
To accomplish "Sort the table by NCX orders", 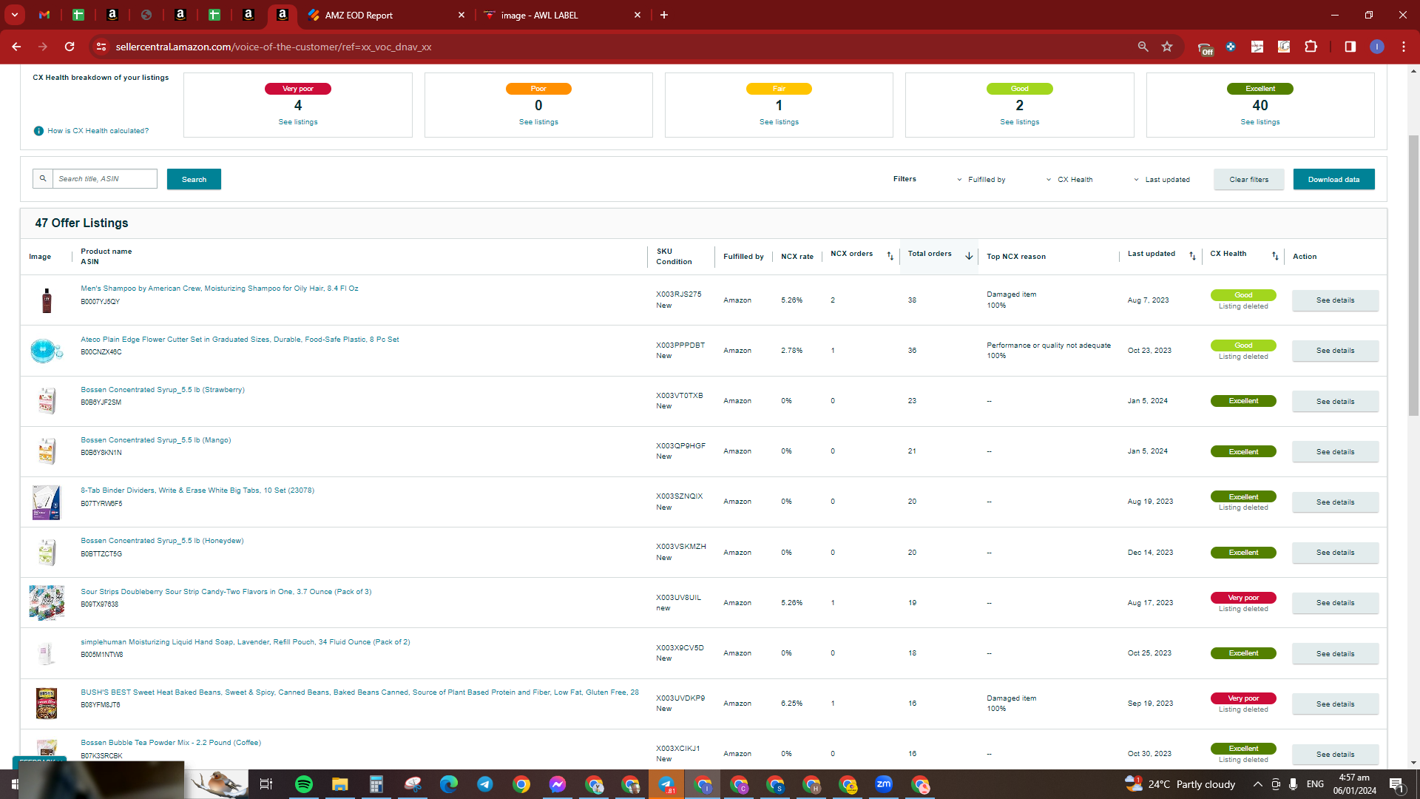I will 890,256.
